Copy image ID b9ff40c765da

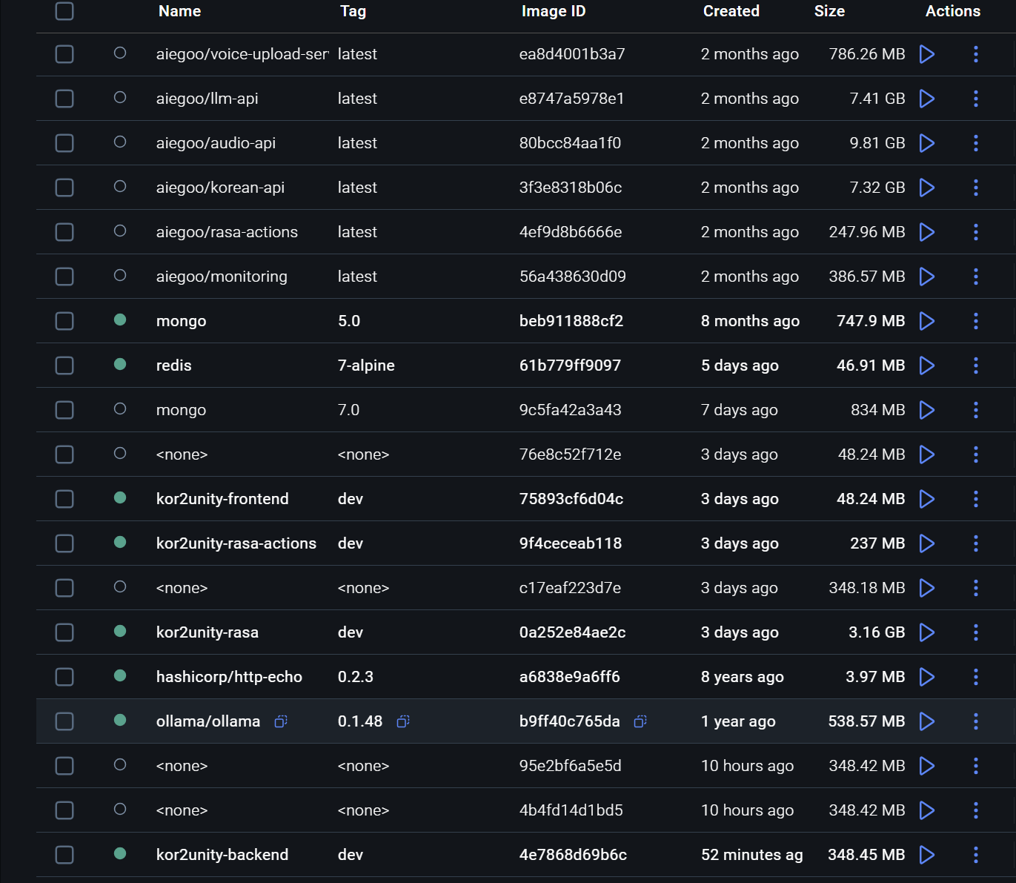coord(640,721)
